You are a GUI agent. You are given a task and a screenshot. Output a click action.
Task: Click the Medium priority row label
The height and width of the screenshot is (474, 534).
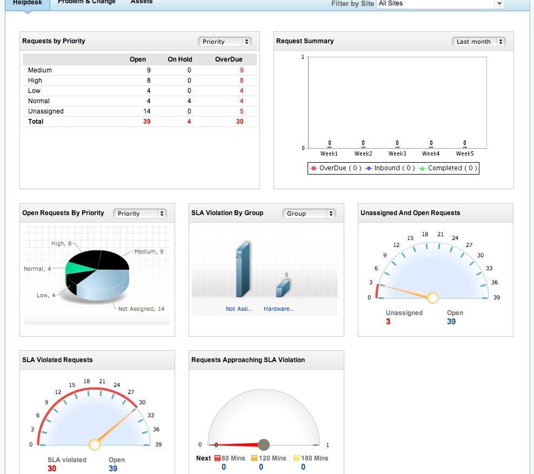(40, 70)
